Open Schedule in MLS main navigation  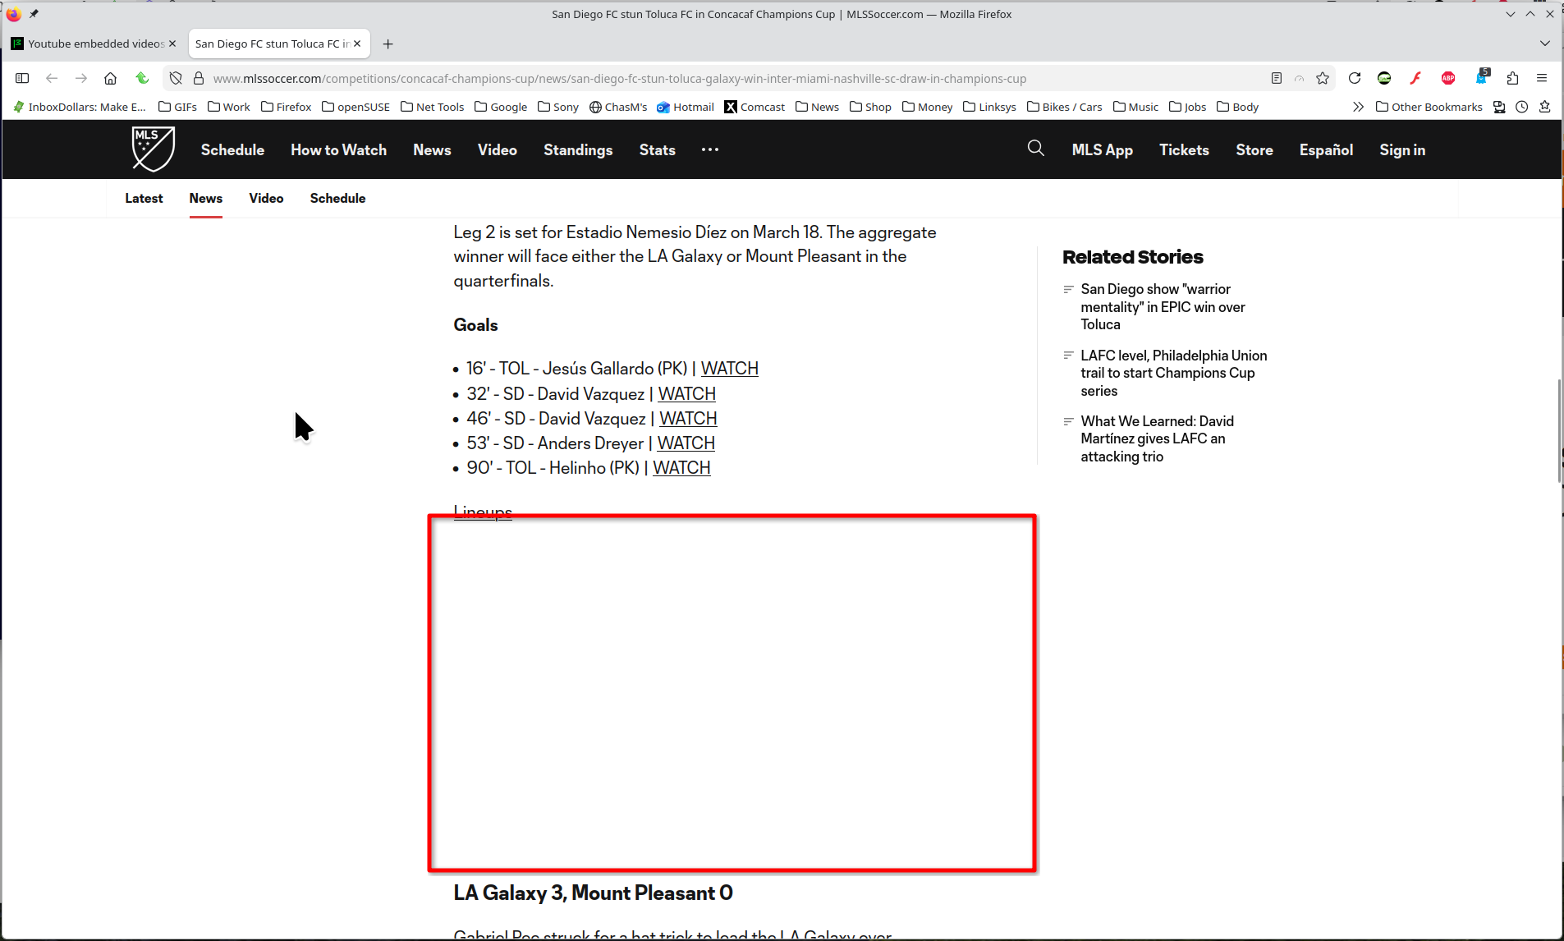[x=232, y=150]
